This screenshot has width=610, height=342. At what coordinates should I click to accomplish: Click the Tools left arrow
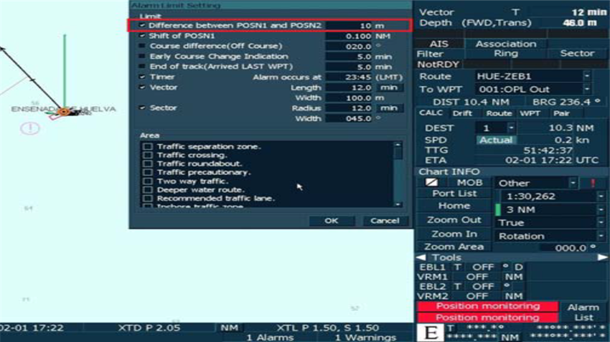tap(421, 257)
